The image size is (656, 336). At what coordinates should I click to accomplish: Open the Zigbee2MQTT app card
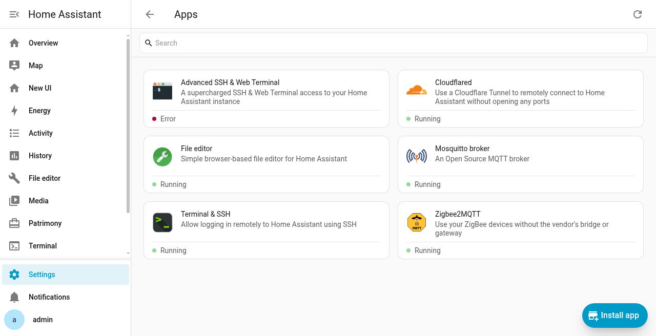(521, 230)
